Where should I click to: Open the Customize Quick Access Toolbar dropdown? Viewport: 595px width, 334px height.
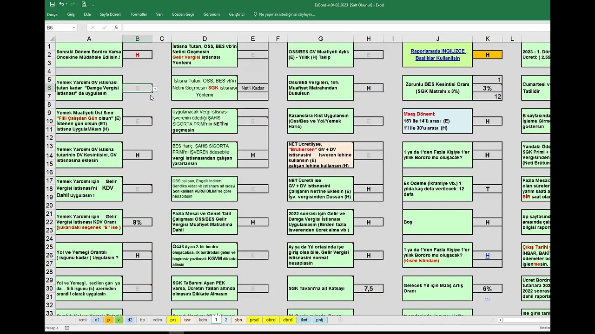pos(93,5)
